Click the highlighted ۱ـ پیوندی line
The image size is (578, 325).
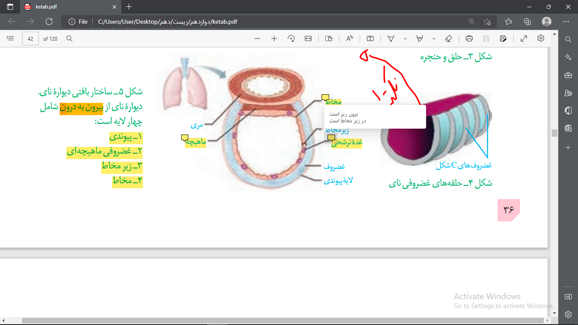point(126,138)
